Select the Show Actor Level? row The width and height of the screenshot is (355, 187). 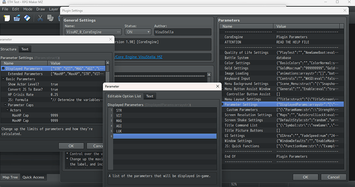(53, 84)
